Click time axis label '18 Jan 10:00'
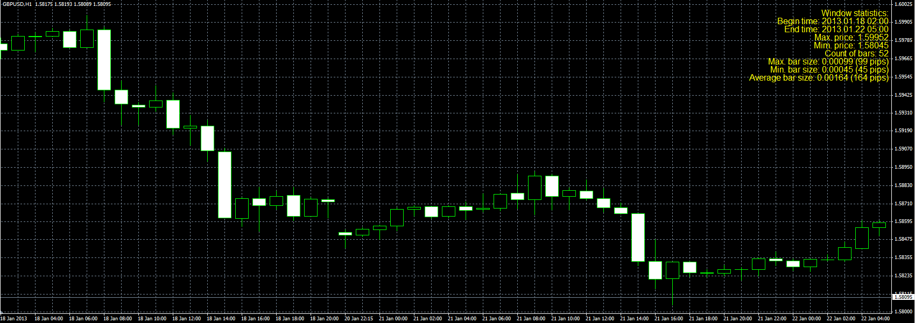Screen dimensions: 915x323 tap(152, 319)
